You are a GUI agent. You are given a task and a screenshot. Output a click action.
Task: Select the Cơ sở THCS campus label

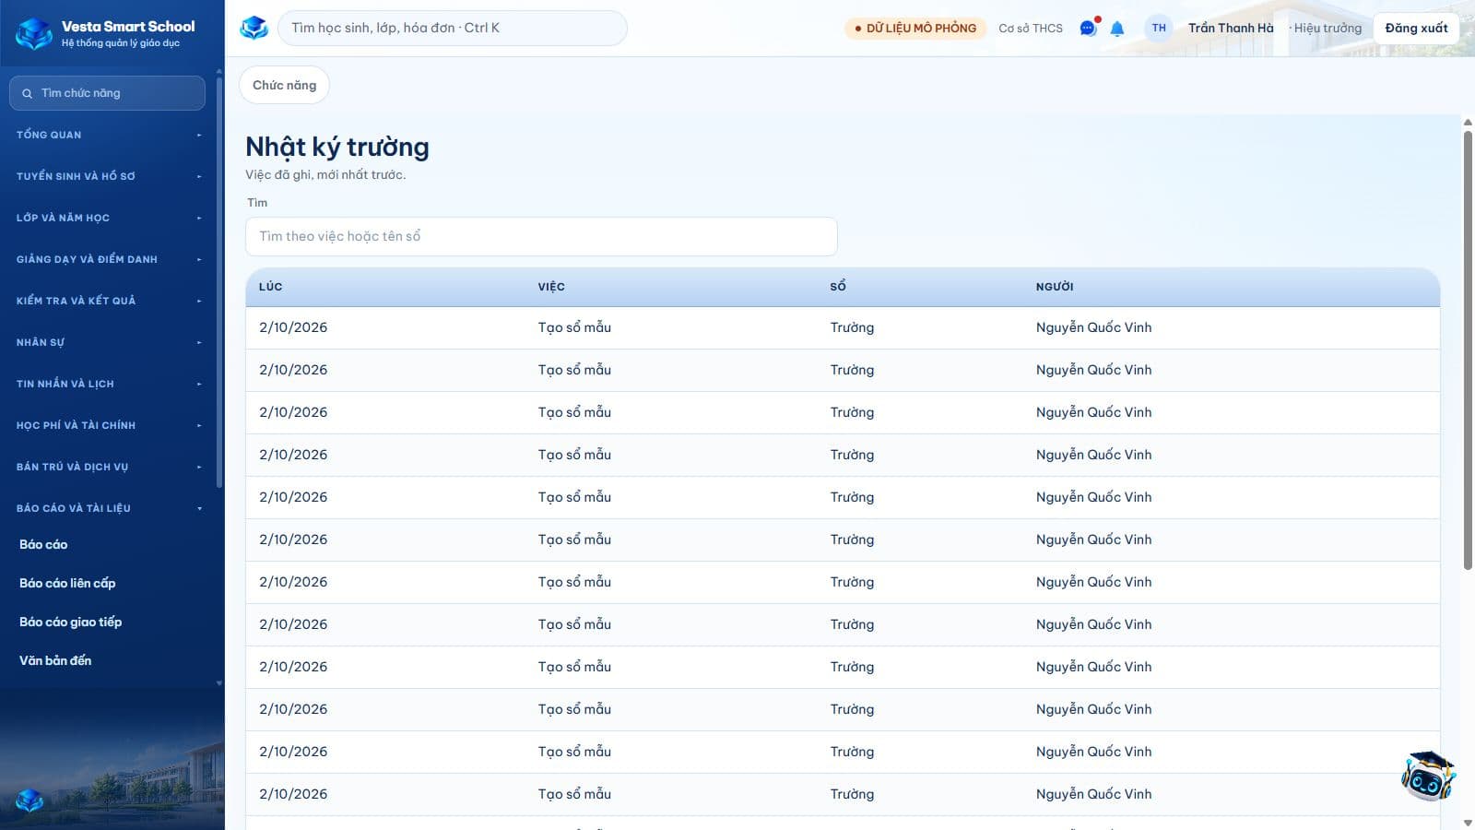point(1031,29)
